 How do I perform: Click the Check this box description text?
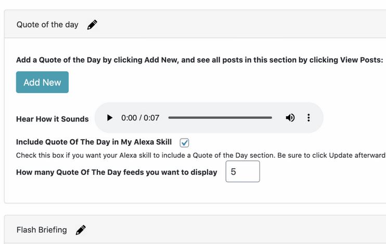[x=201, y=156]
